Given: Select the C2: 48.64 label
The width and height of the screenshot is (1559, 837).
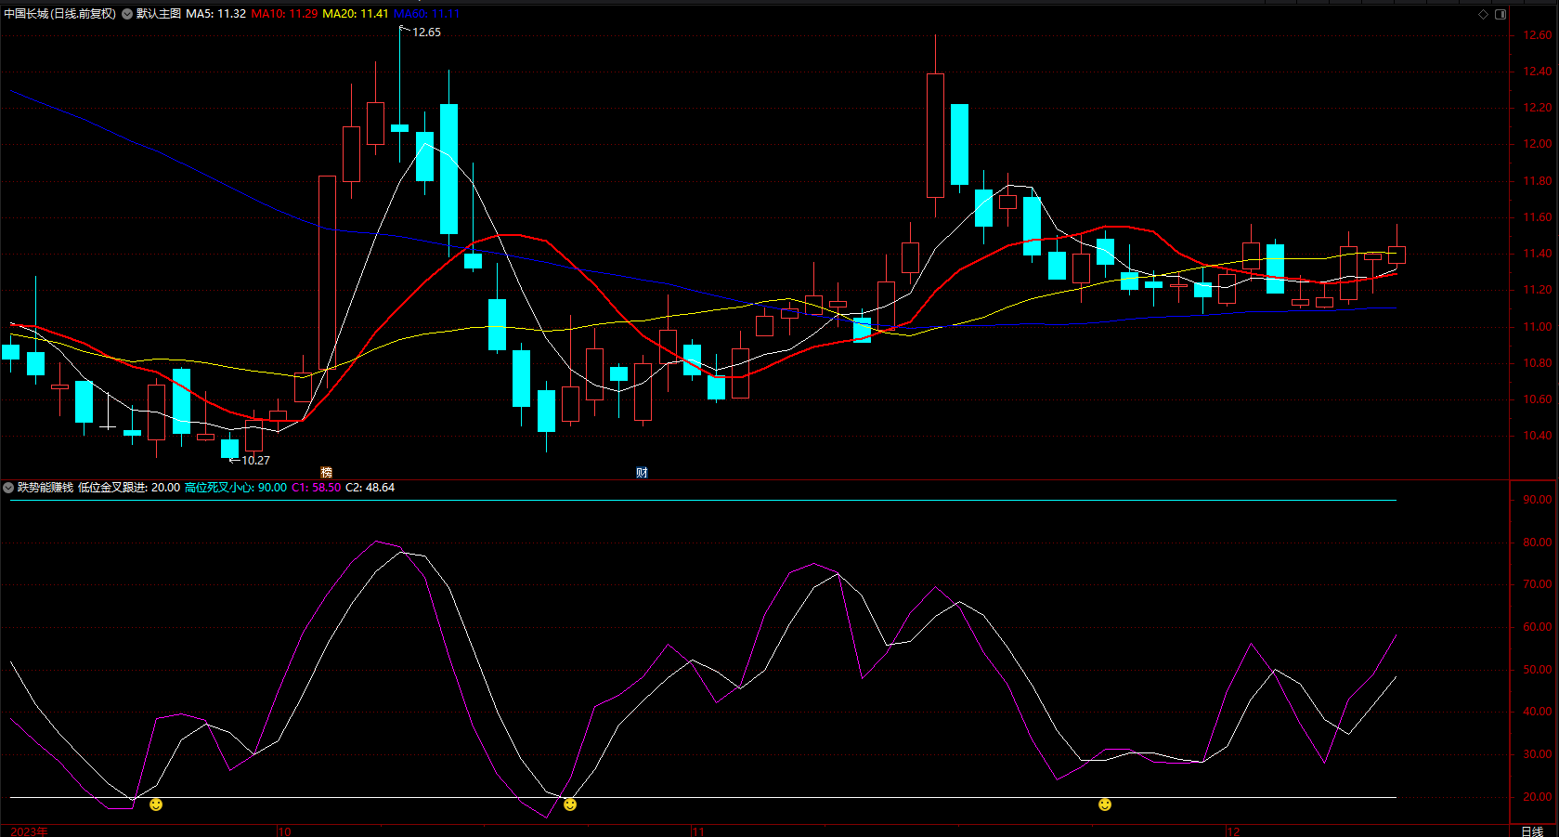Looking at the screenshot, I should [370, 488].
